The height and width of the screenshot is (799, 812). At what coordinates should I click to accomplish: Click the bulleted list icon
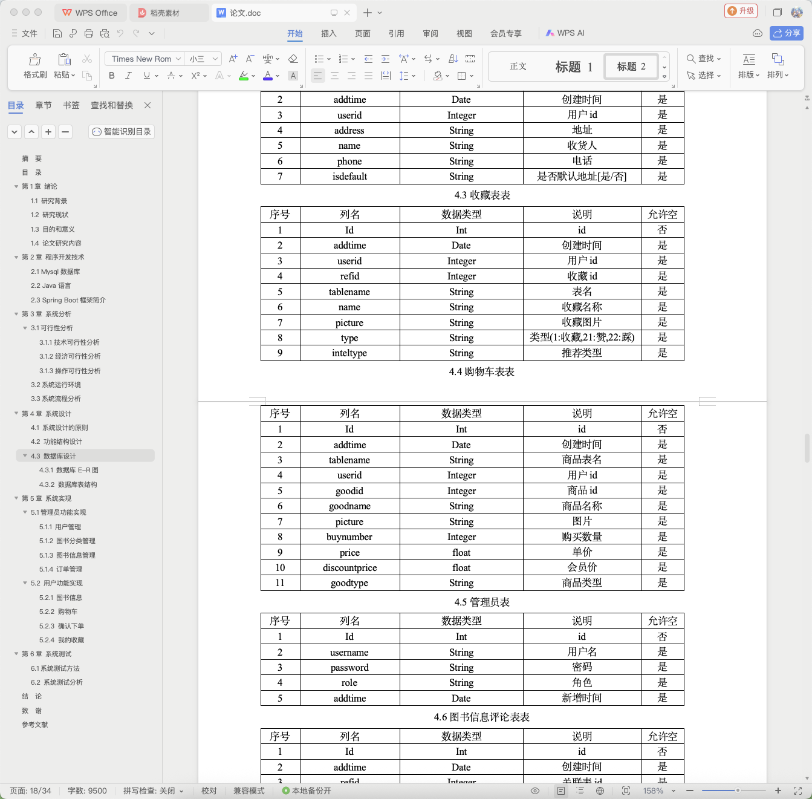pos(319,59)
